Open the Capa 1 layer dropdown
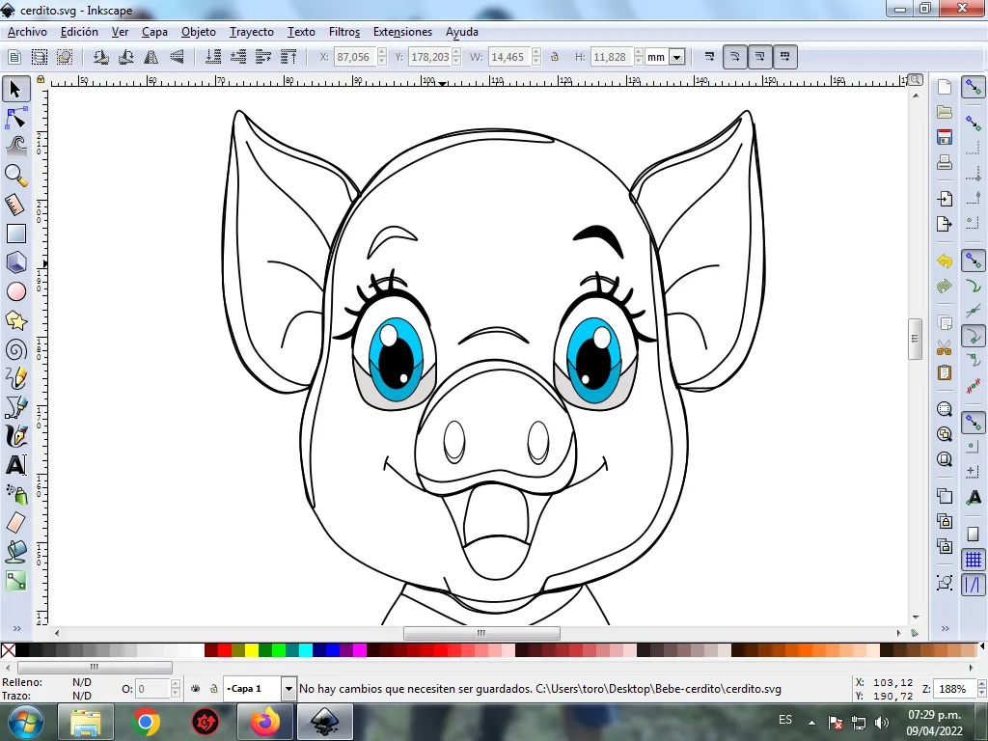Image resolution: width=988 pixels, height=741 pixels. [288, 689]
